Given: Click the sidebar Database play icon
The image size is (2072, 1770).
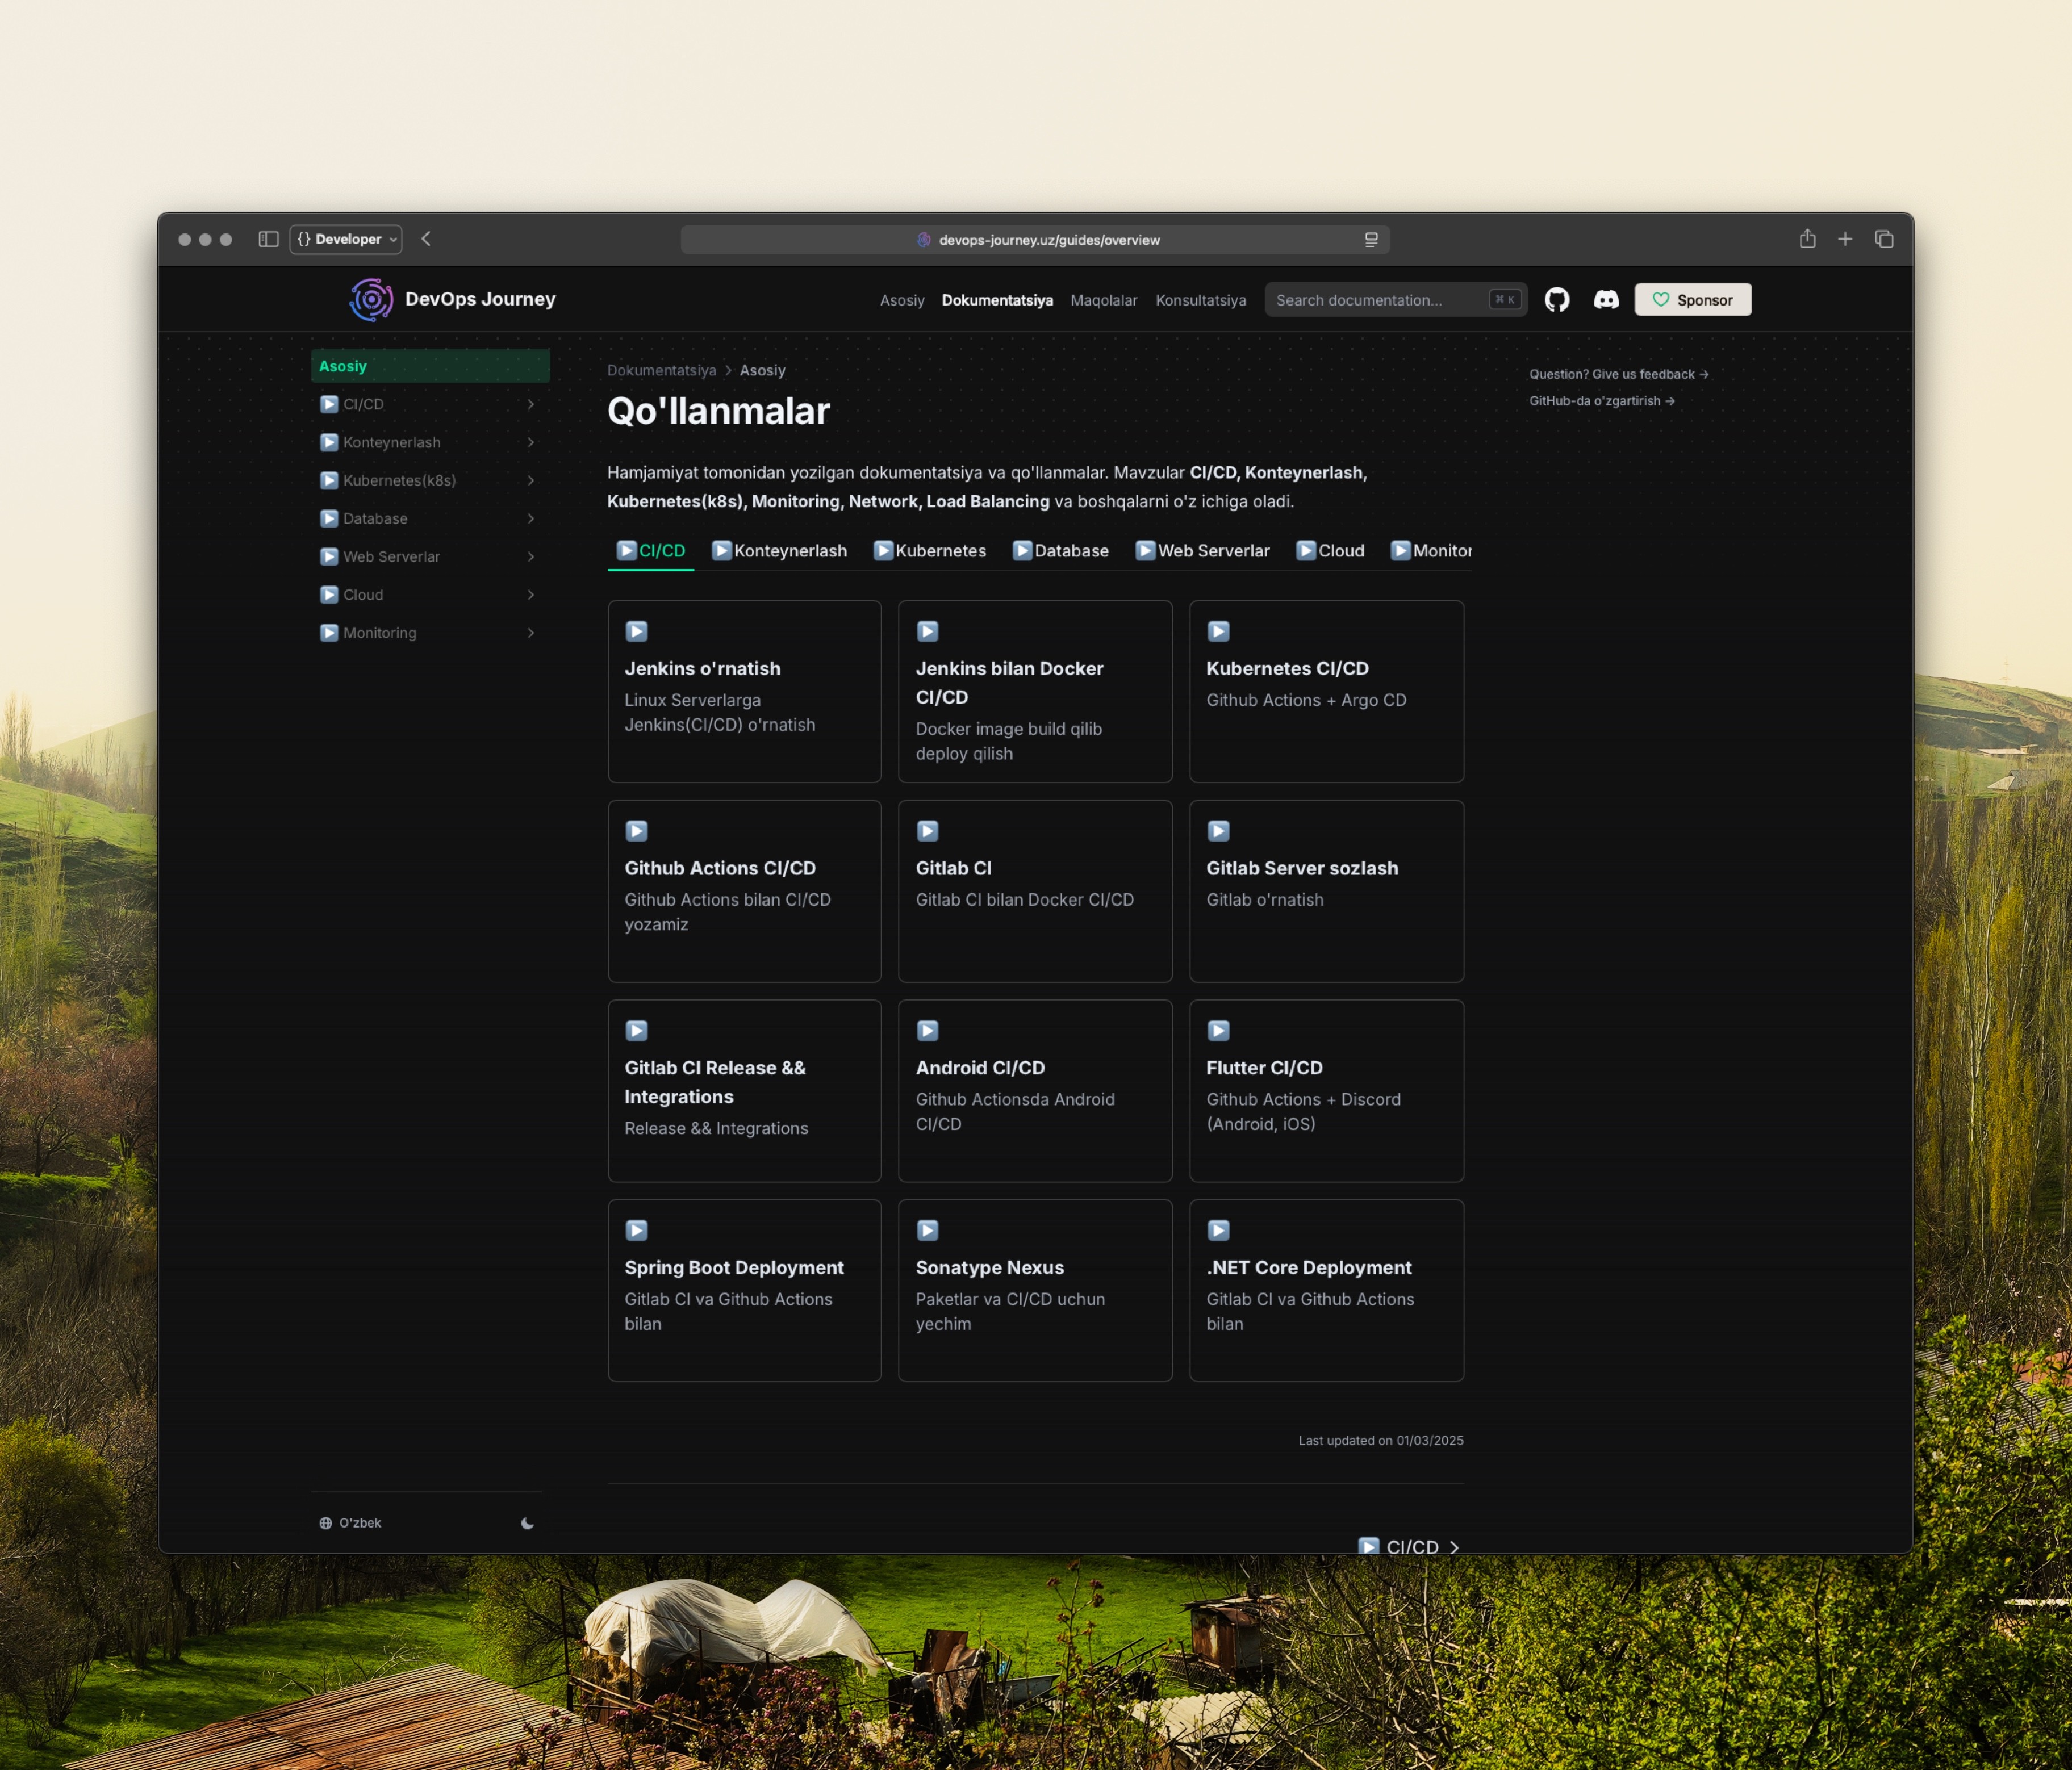Looking at the screenshot, I should point(329,518).
